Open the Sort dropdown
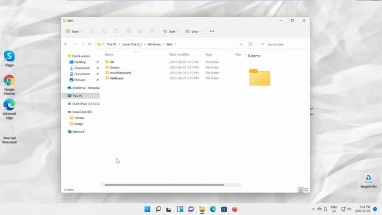Viewport: 382px width, 215px height. click(x=171, y=32)
